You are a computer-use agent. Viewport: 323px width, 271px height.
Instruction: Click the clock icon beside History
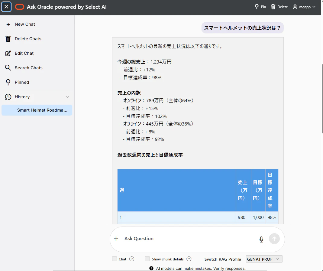click(x=8, y=97)
